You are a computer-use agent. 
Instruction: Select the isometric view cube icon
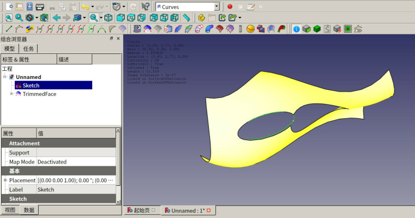(x=109, y=17)
